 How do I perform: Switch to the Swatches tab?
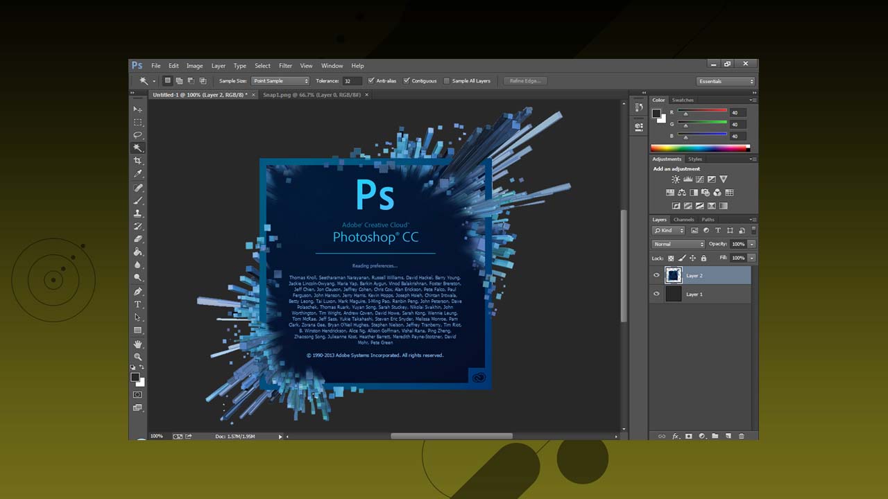[683, 100]
